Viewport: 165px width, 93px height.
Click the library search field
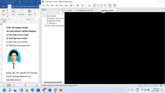(53, 12)
